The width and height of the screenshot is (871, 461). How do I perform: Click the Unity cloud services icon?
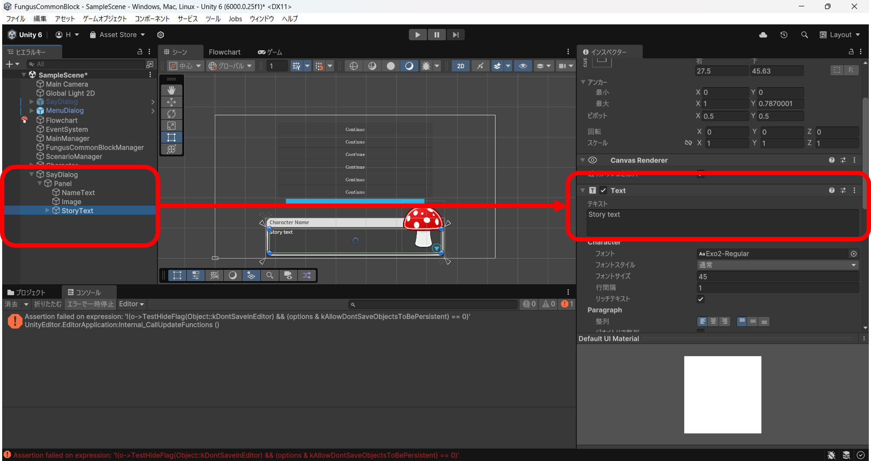(x=763, y=35)
